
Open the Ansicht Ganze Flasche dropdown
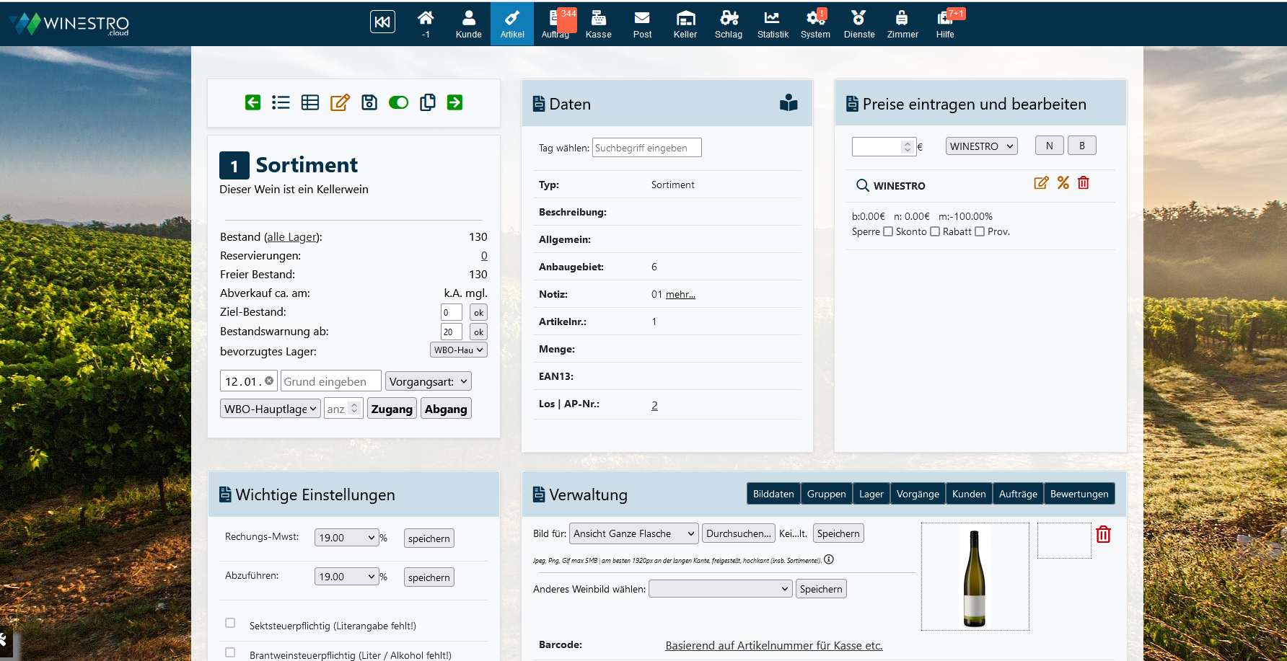pyautogui.click(x=633, y=533)
